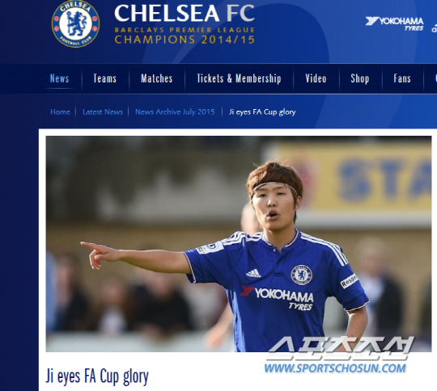Open the News menu tab

pyautogui.click(x=59, y=78)
